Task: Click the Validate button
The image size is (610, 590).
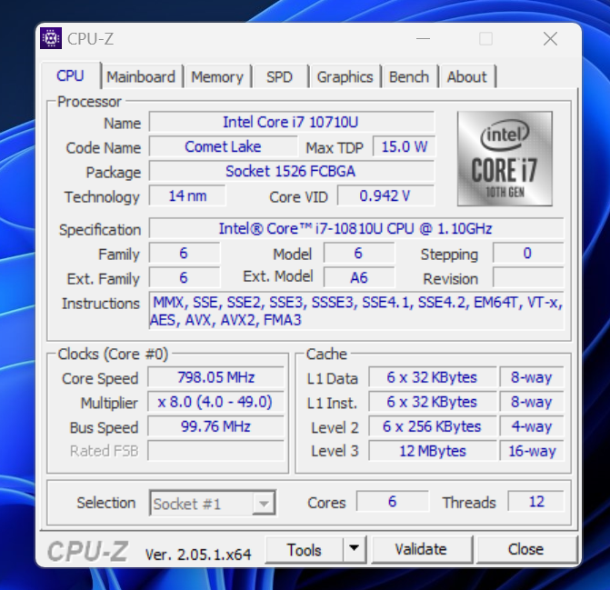Action: click(421, 549)
